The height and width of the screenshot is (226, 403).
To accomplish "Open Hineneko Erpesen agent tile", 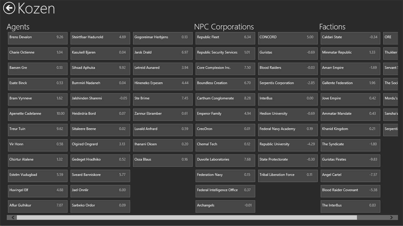I will tap(163, 84).
